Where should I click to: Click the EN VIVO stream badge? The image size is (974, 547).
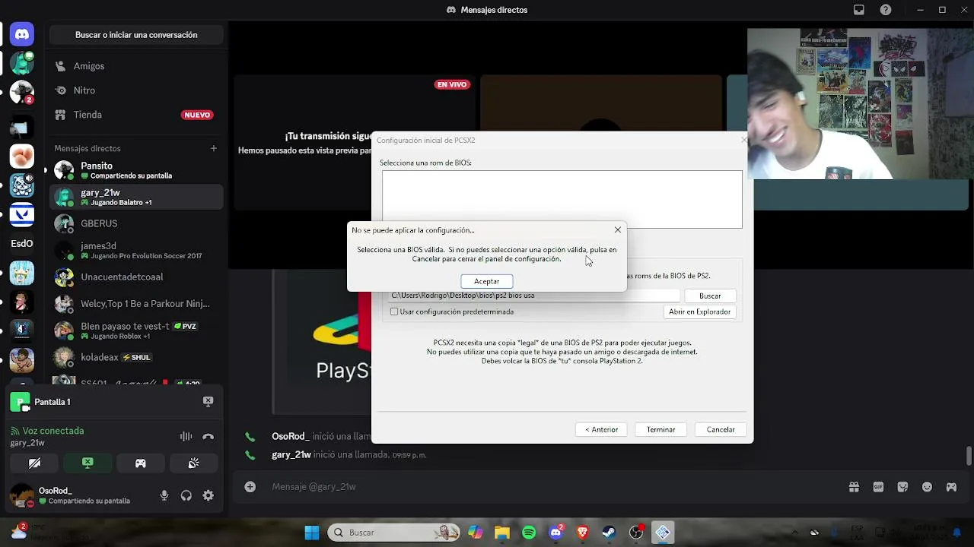(x=452, y=84)
